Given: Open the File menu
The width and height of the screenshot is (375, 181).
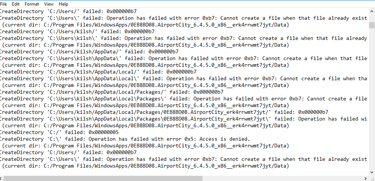Looking at the screenshot, I should pyautogui.click(x=3, y=4).
